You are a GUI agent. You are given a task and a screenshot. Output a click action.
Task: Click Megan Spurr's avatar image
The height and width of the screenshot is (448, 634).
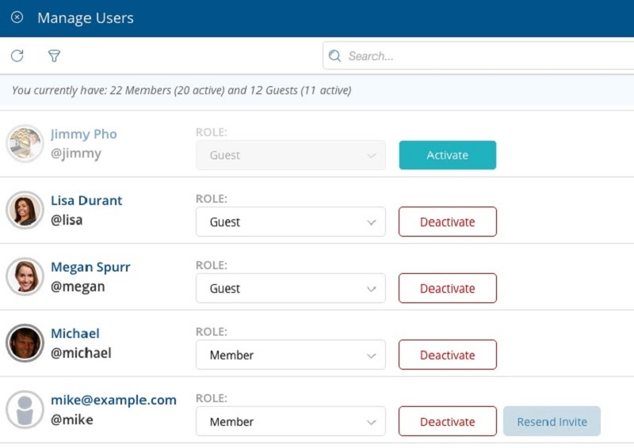coord(25,277)
